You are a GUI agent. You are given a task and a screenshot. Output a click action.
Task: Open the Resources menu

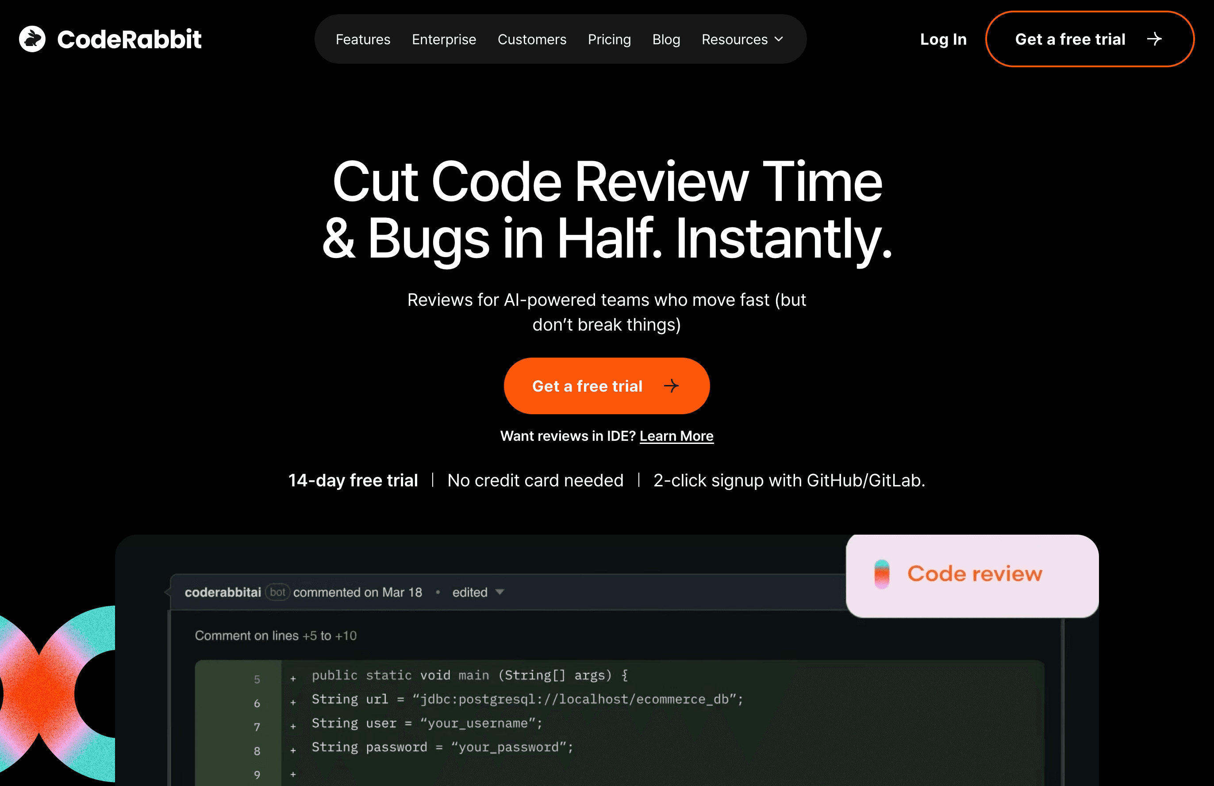tap(734, 39)
